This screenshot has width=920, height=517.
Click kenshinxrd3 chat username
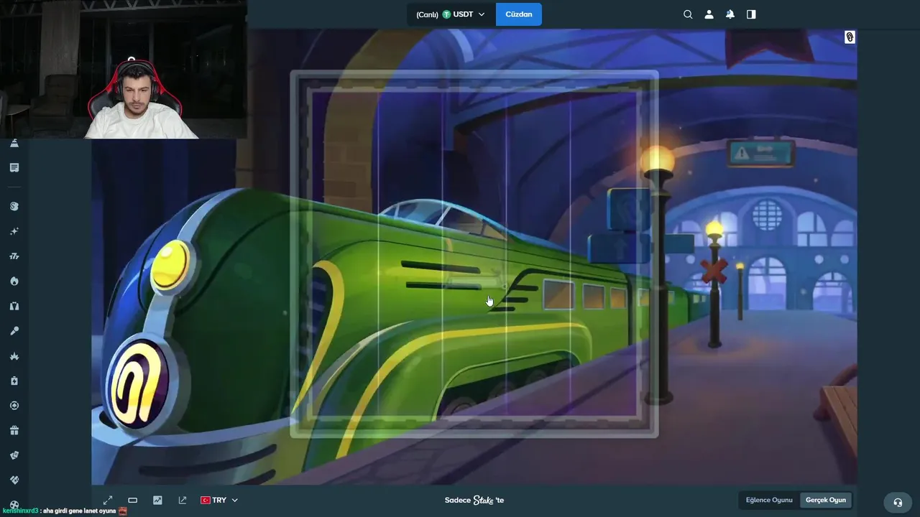(x=20, y=511)
